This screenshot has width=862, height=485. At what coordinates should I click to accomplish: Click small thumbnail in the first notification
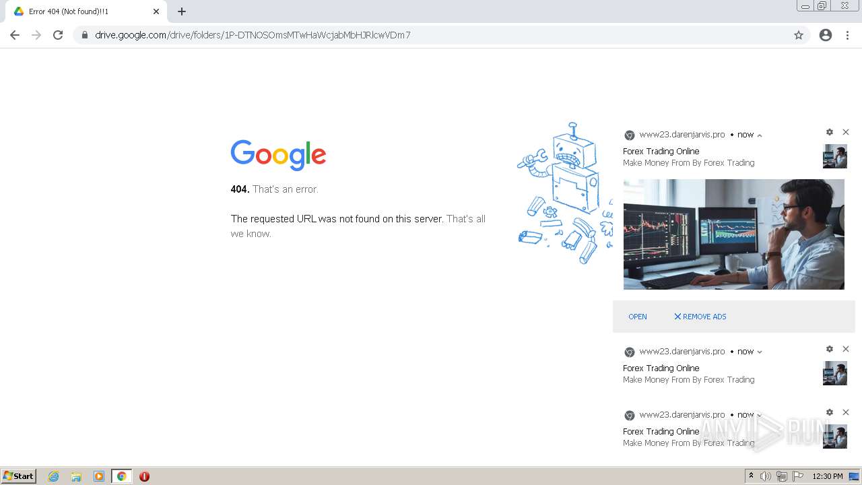point(834,156)
